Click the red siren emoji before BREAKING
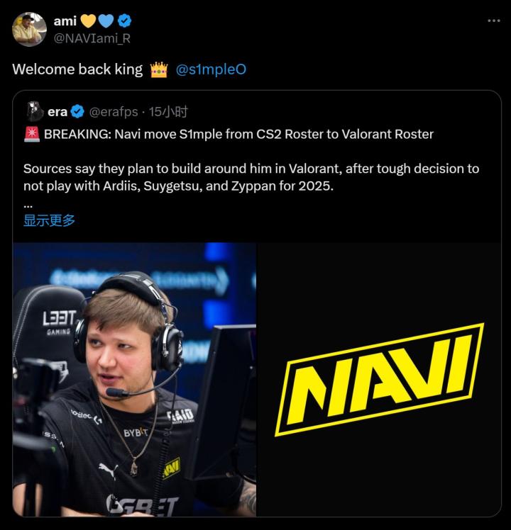511x530 pixels. [32, 135]
